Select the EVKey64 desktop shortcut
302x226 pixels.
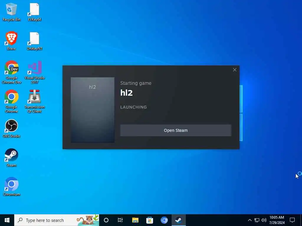[35, 12]
